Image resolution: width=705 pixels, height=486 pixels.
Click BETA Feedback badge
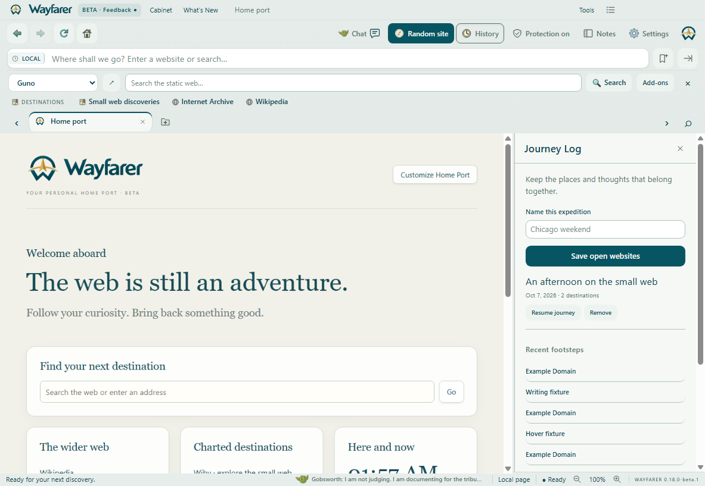[109, 10]
